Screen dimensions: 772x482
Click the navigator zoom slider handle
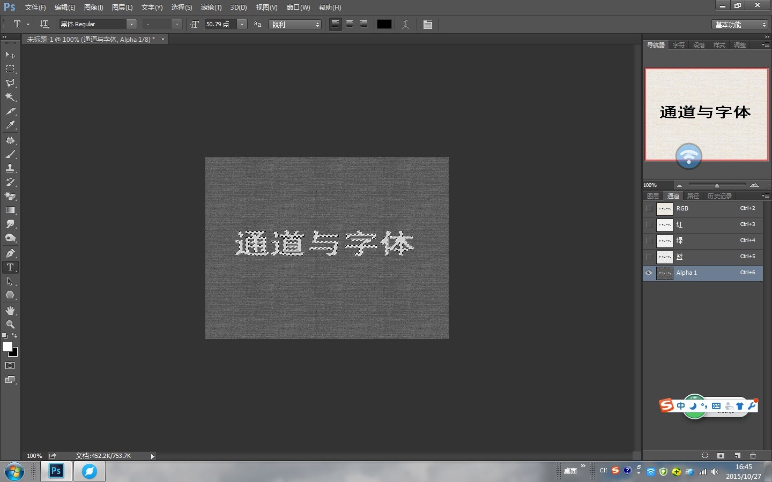tap(717, 185)
